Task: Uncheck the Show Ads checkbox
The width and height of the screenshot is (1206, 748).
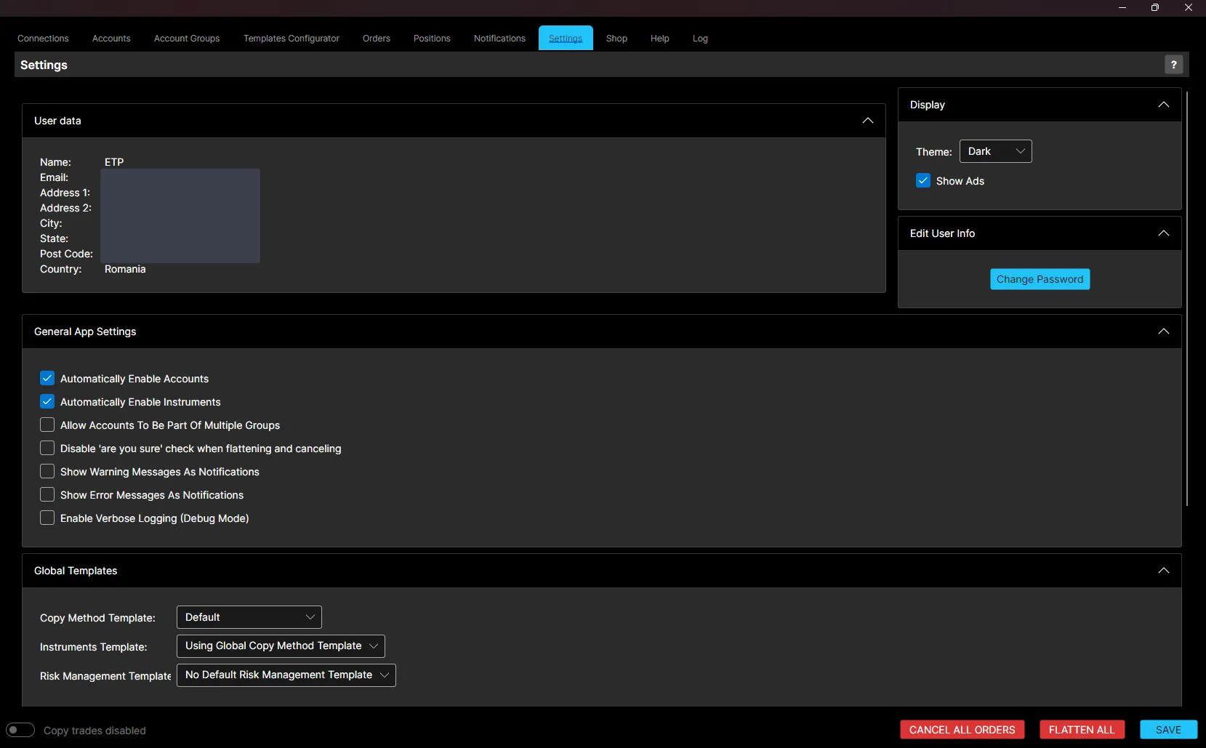Action: point(923,181)
